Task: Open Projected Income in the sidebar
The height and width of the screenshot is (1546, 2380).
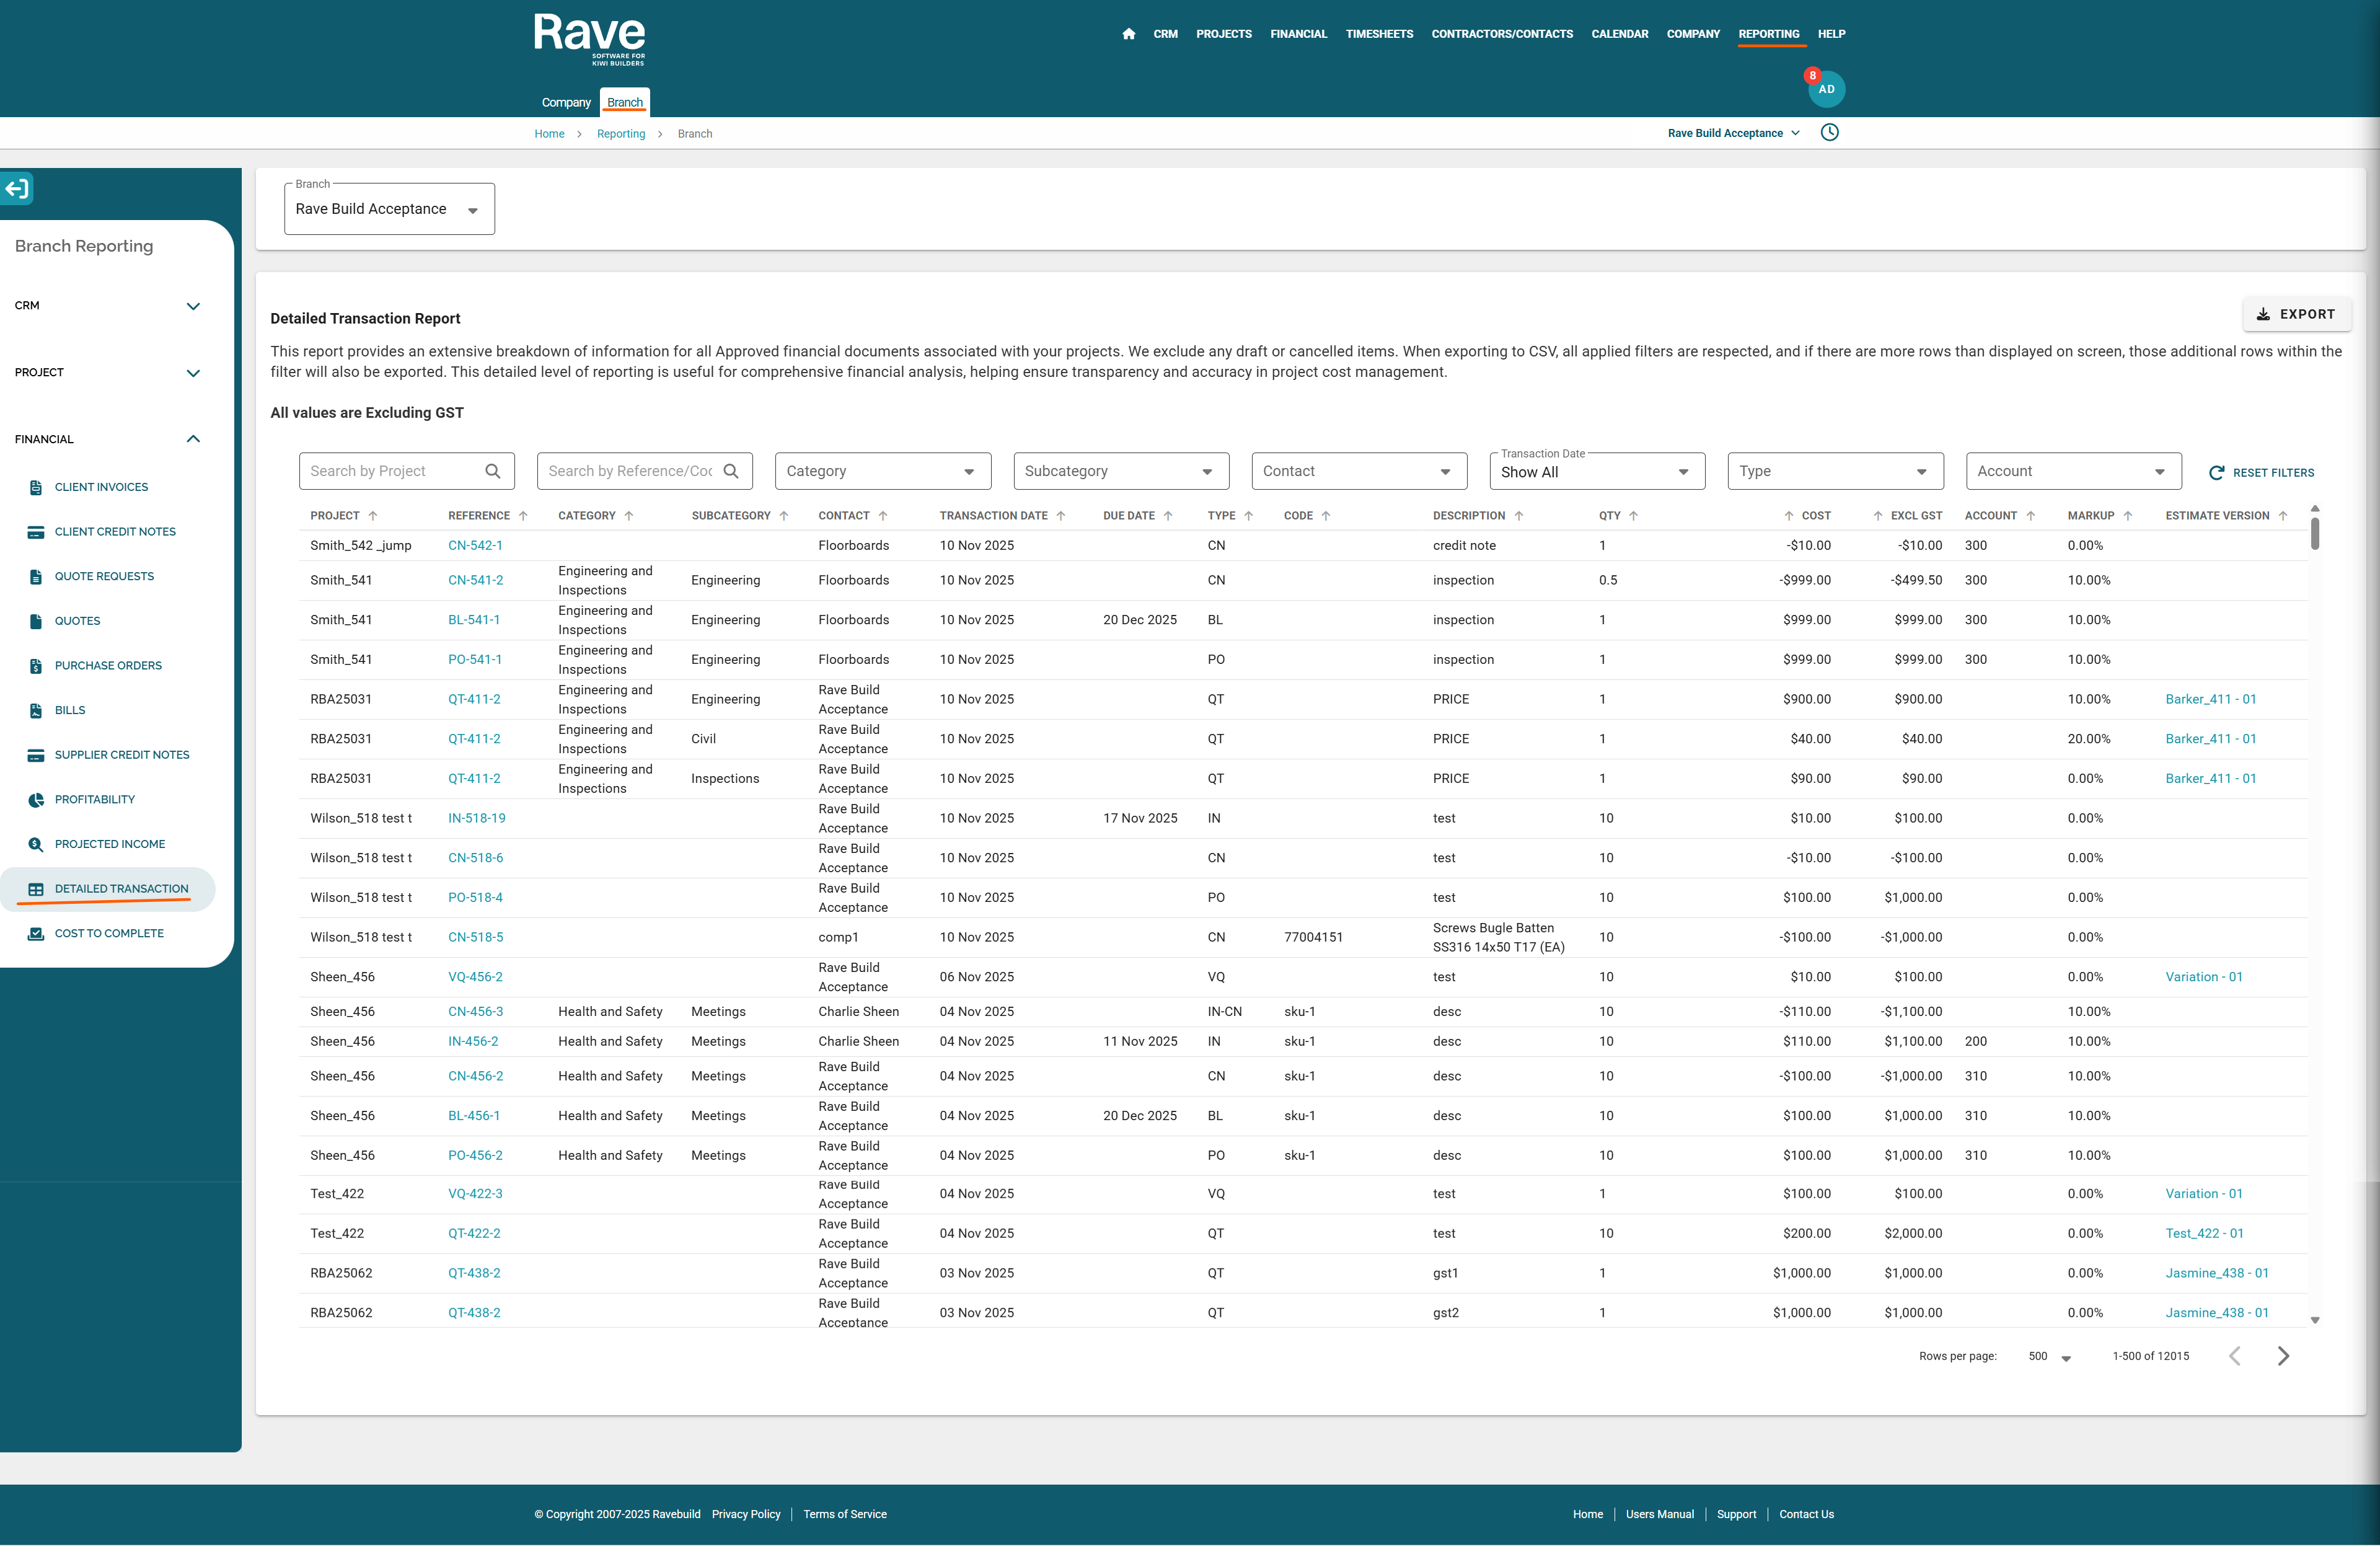Action: point(109,844)
